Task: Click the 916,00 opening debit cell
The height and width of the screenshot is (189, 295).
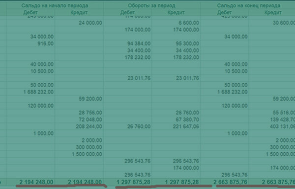Action: (x=46, y=44)
